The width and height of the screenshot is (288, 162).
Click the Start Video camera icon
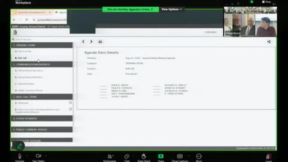38,156
